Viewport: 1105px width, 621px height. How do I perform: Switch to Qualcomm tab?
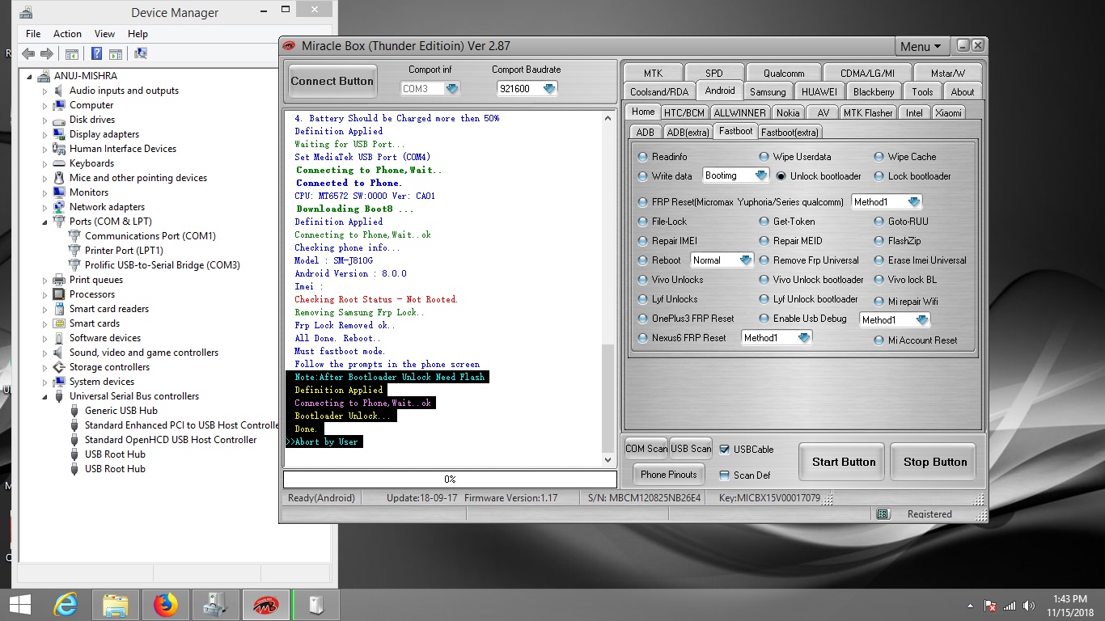(784, 74)
